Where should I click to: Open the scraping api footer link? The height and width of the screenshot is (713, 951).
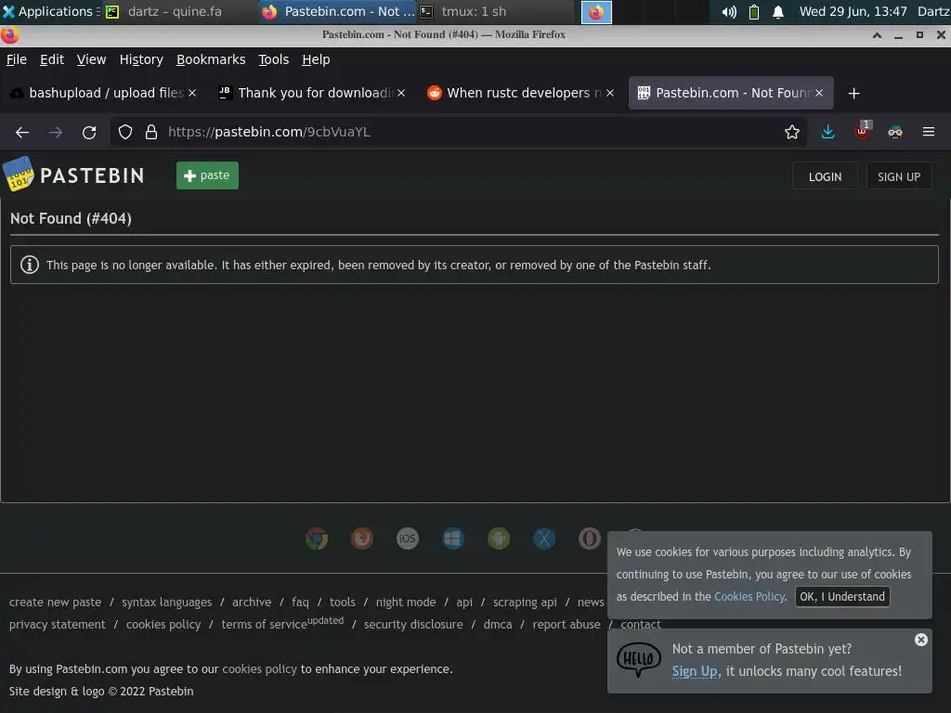525,602
